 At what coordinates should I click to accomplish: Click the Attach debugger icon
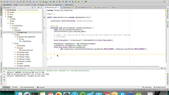60,2
